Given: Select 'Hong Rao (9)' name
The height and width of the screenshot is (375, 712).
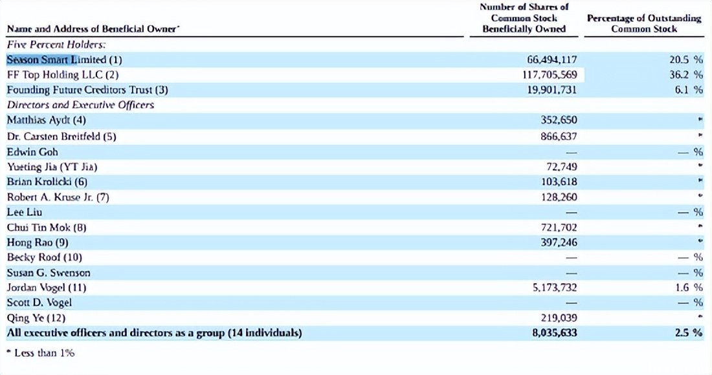Looking at the screenshot, I should (38, 242).
